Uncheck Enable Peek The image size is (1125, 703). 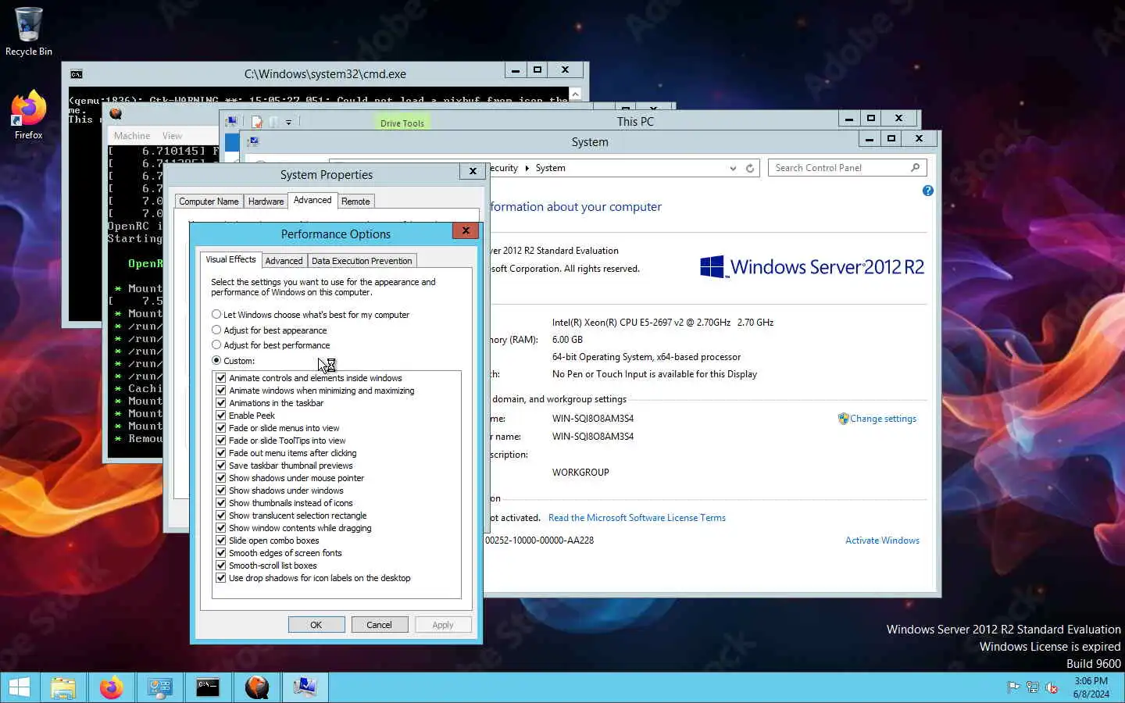[221, 416]
